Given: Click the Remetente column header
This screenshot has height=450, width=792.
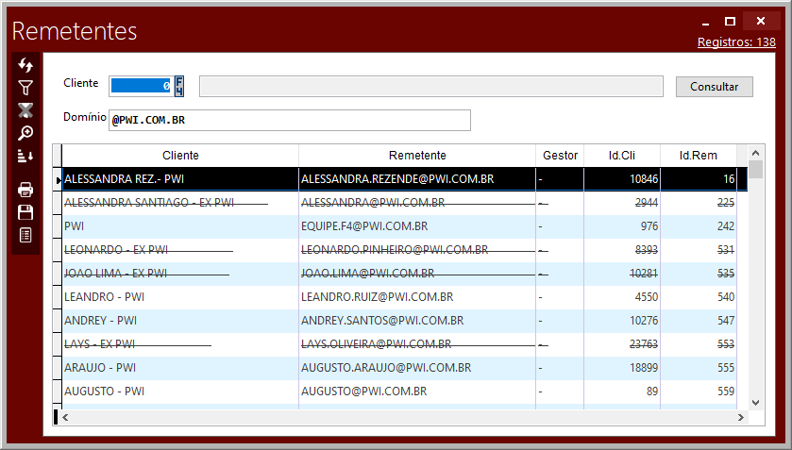Looking at the screenshot, I should point(416,156).
